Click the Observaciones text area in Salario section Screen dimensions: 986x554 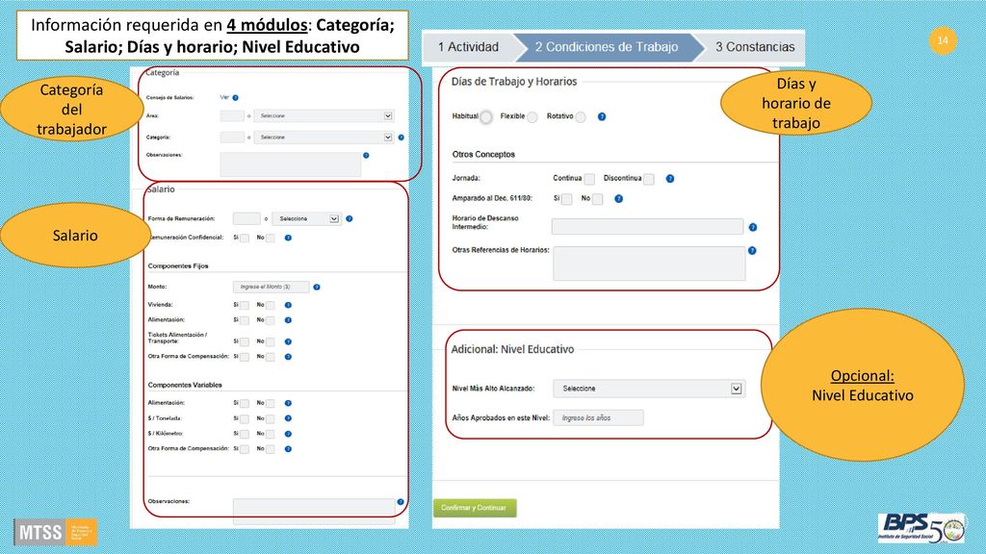click(x=314, y=512)
